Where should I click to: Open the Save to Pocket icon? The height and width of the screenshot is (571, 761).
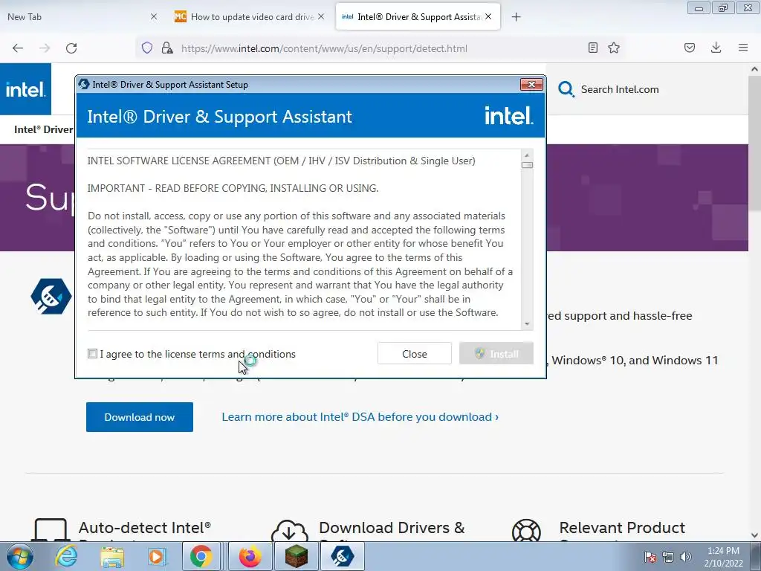(x=690, y=48)
